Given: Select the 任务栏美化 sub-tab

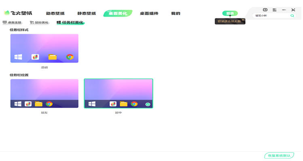Looking at the screenshot, I should click(x=70, y=23).
